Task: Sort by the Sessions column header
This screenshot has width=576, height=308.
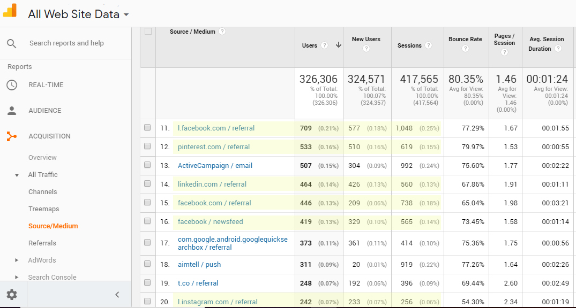Action: (409, 45)
